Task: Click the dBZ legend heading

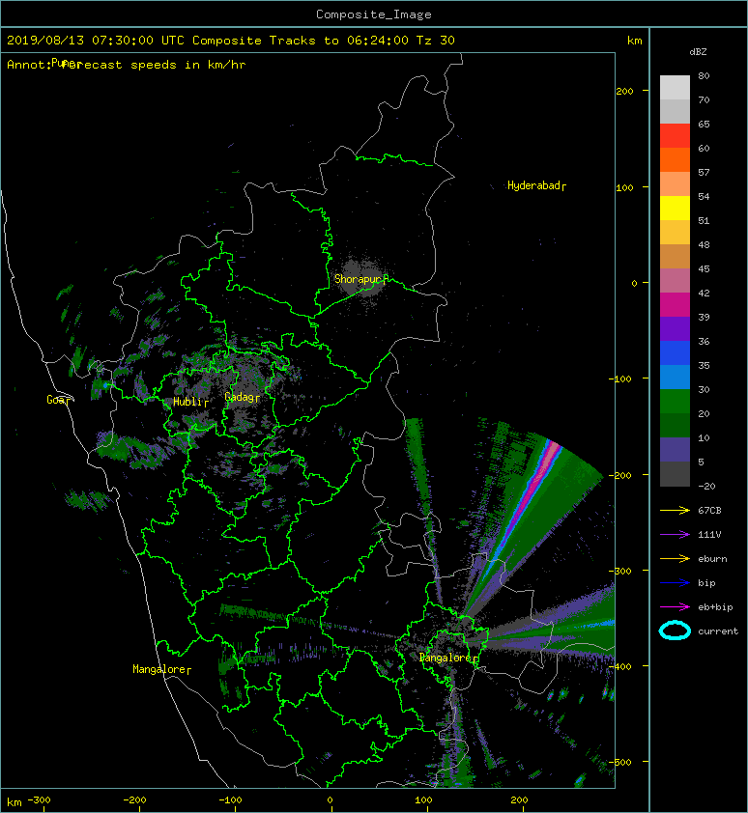Action: click(698, 52)
